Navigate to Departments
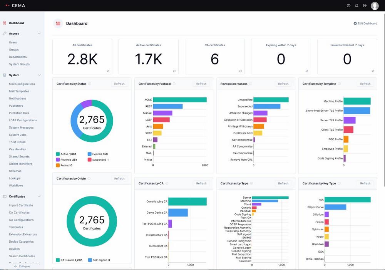The height and width of the screenshot is (270, 385). point(18,57)
